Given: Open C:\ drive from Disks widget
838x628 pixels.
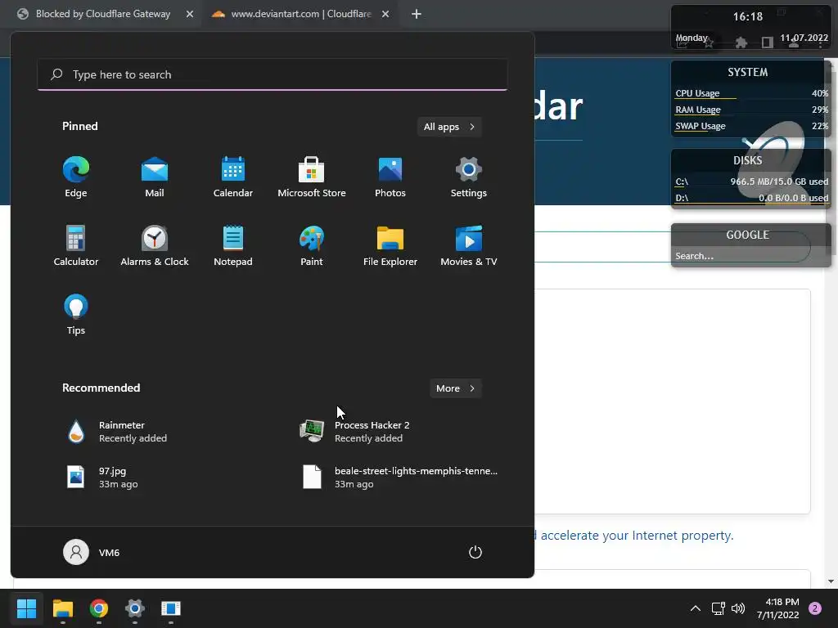Looking at the screenshot, I should [682, 182].
